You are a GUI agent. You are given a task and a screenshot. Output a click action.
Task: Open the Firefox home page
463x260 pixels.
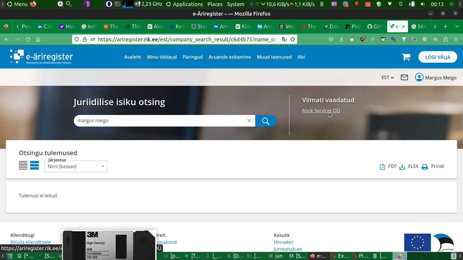[38, 40]
